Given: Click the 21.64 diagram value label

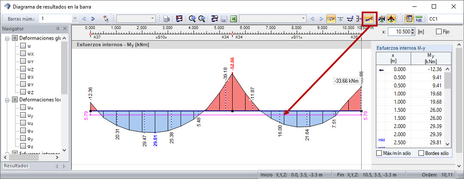Looking at the screenshot, I should tap(307, 135).
